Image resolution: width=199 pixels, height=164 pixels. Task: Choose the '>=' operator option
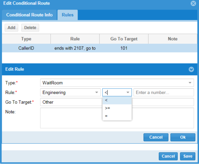pyautogui.click(x=117, y=108)
